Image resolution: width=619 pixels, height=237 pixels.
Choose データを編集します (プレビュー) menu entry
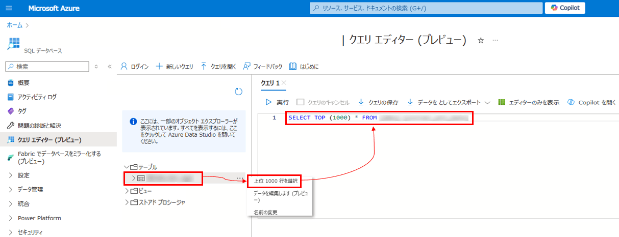pos(280,197)
